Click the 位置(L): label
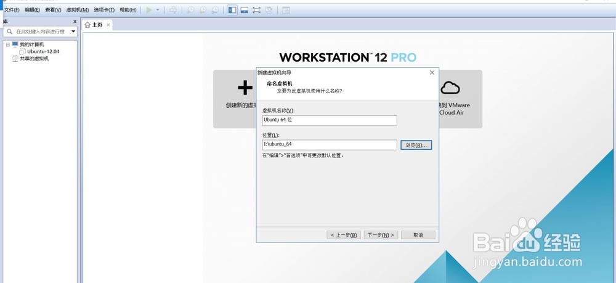 click(x=270, y=135)
